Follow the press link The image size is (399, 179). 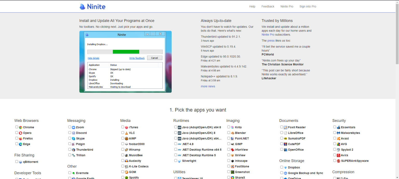[271, 41]
